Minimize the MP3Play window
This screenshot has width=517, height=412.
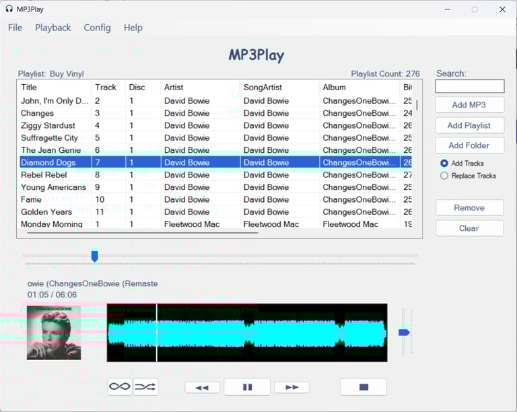[x=448, y=9]
